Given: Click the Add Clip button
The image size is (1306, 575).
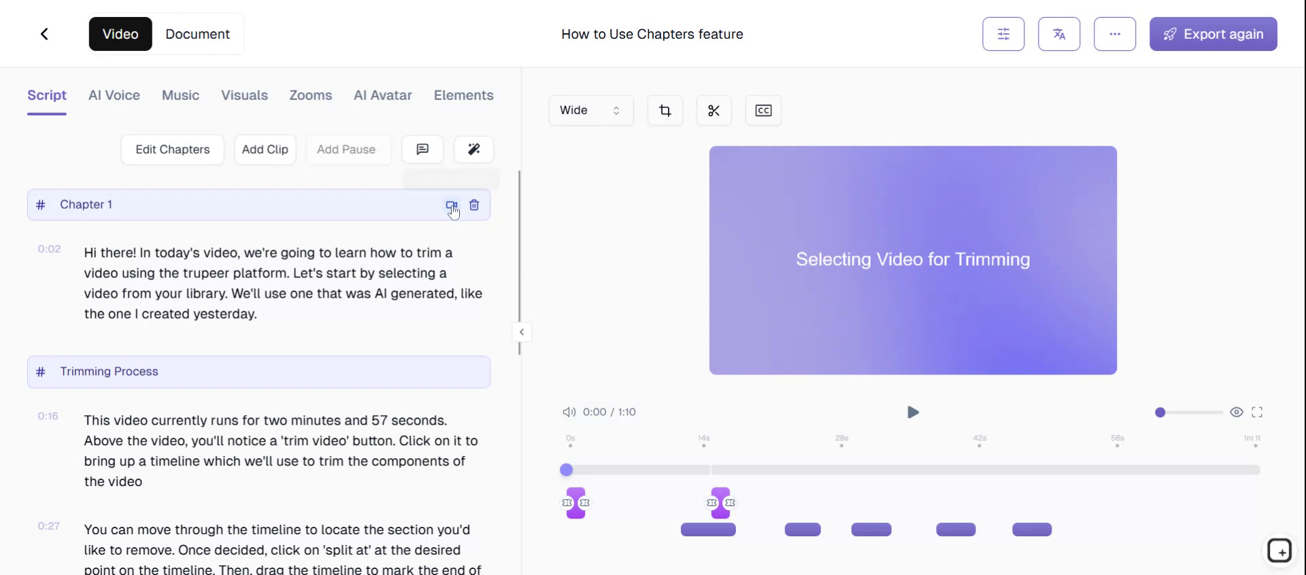Looking at the screenshot, I should point(265,150).
